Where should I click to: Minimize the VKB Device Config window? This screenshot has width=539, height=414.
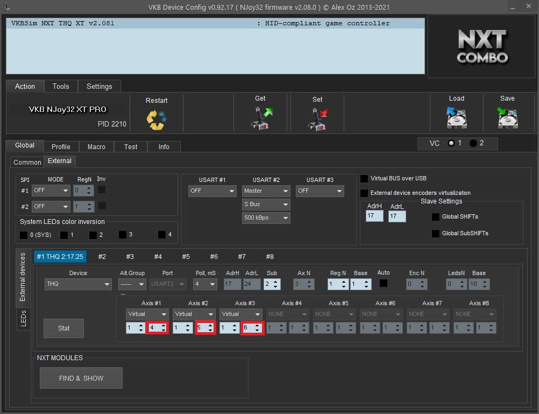point(513,7)
